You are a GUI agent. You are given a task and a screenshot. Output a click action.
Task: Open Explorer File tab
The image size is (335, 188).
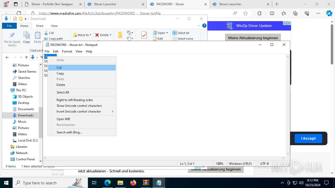(9, 26)
